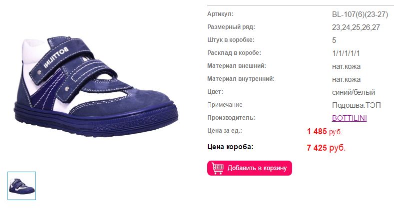Click the Артикул value BL-107(6)(23-27)
394x216 pixels.
click(x=360, y=14)
